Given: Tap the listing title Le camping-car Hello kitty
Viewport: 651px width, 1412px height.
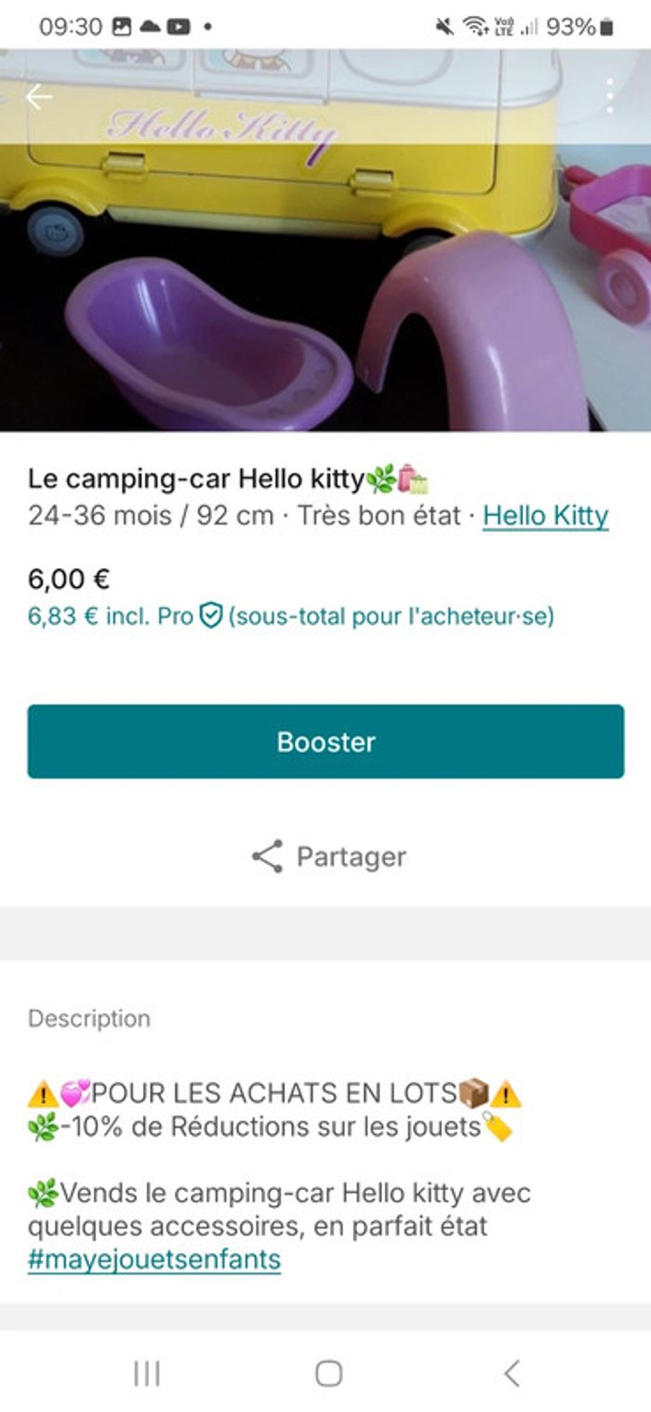Looking at the screenshot, I should pyautogui.click(x=195, y=480).
